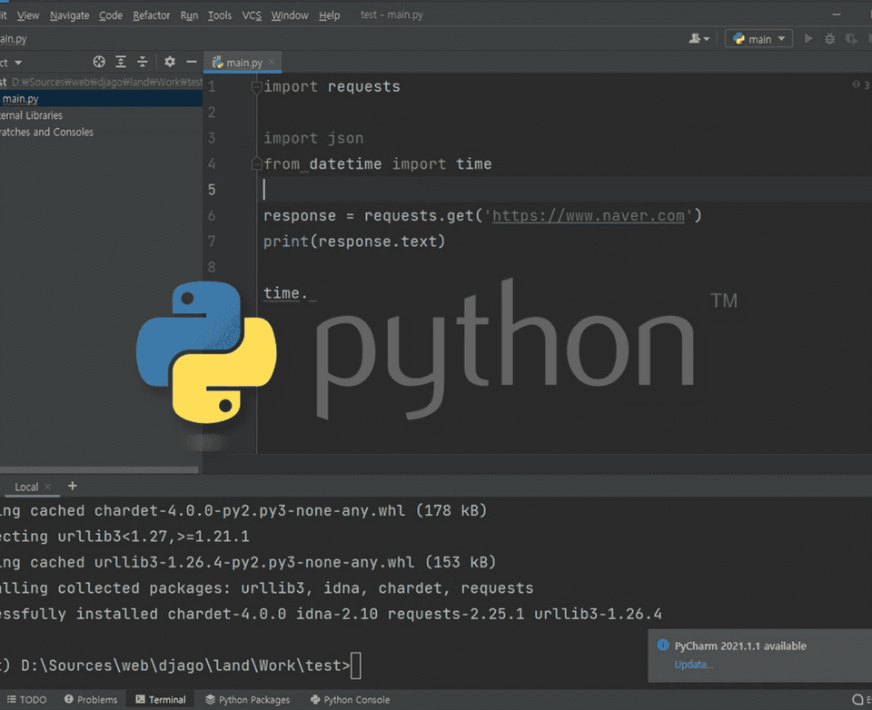Click 'print(response.text)' code on line 7
The height and width of the screenshot is (710, 872).
(354, 242)
